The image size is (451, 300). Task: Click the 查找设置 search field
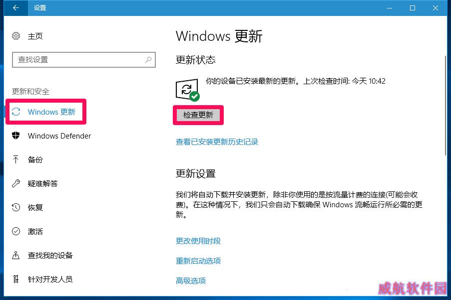coord(84,60)
